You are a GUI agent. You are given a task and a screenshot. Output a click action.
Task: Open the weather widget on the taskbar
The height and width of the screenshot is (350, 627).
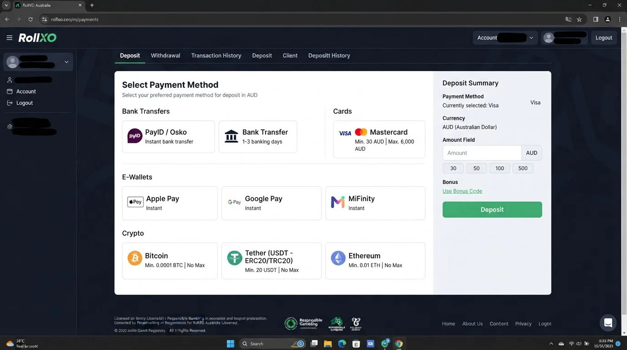coord(22,344)
